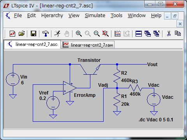The image size is (187, 140).
Task: Open the Edit menu
Action: point(32,16)
